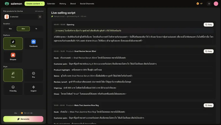Toggle the light/dark theme sun icon
This screenshot has width=221, height=125.
coord(209,4)
